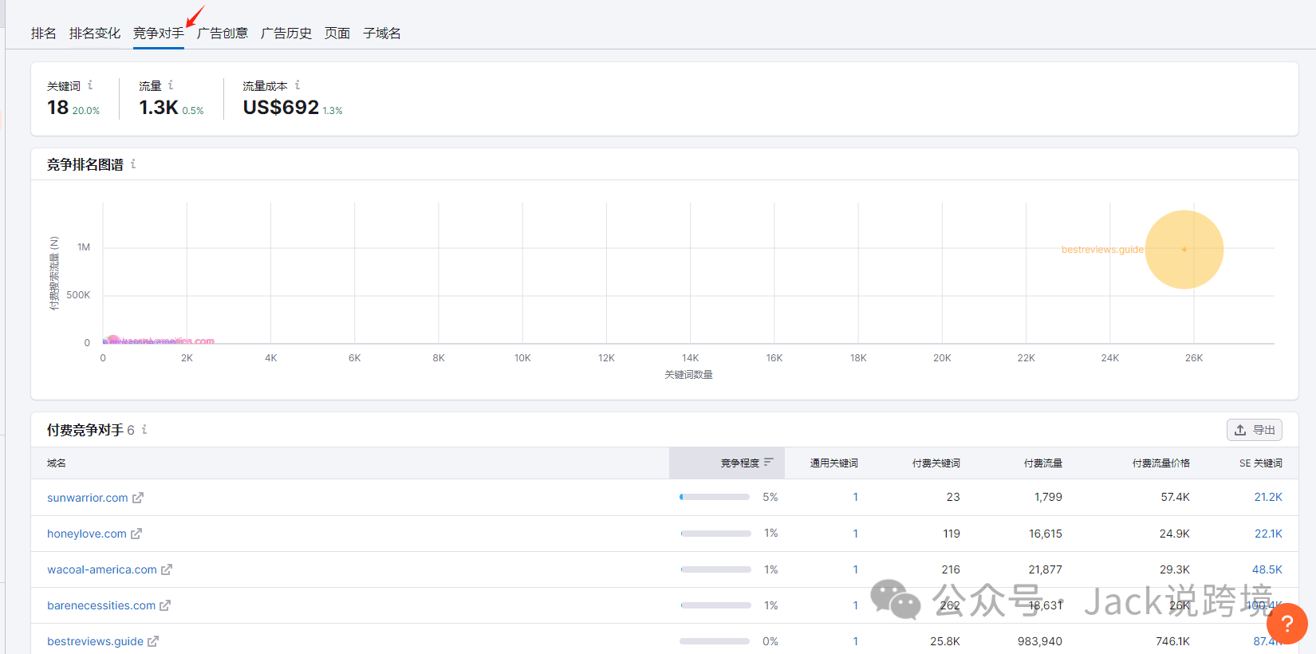Open honeylove.com external link icon
The width and height of the screenshot is (1316, 654).
click(x=136, y=534)
